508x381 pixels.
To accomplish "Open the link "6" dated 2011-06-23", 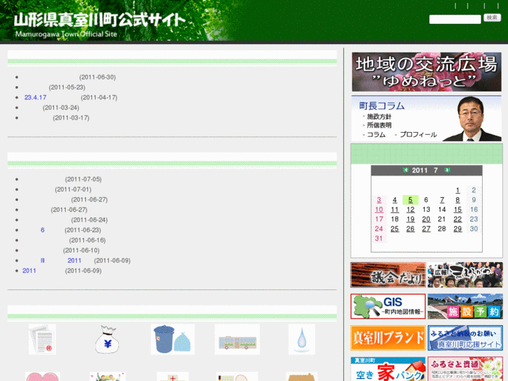I will (43, 230).
